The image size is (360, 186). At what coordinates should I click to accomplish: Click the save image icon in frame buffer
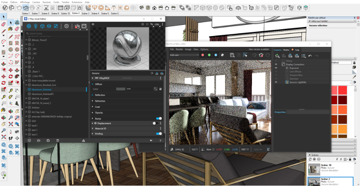coord(232,55)
